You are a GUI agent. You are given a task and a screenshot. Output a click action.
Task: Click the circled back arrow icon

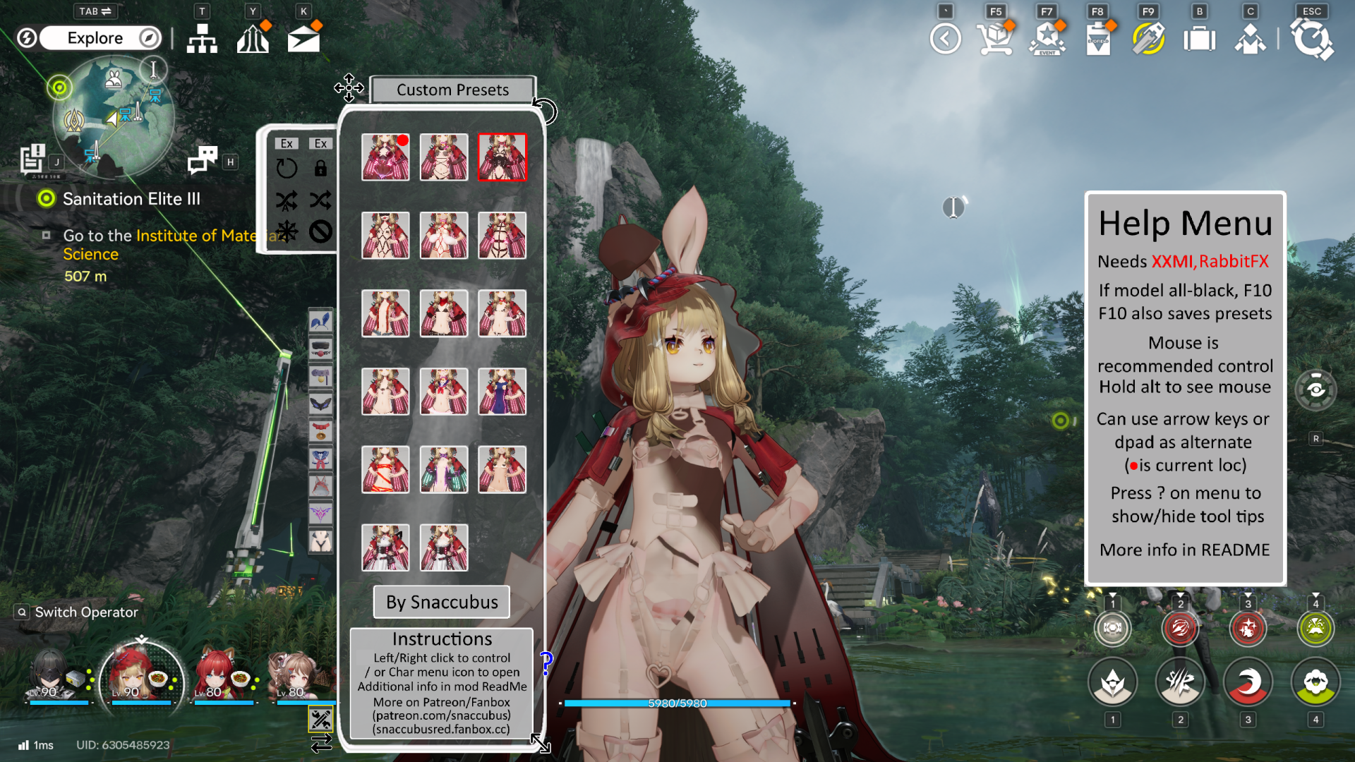946,38
